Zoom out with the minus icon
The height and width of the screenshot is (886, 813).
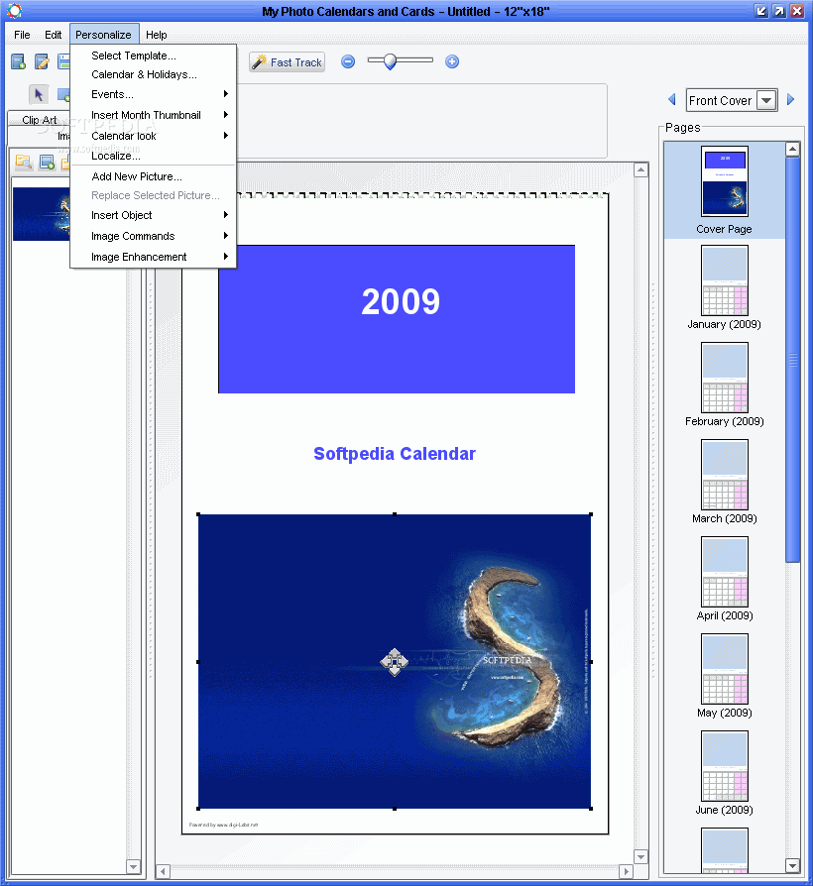coord(348,61)
